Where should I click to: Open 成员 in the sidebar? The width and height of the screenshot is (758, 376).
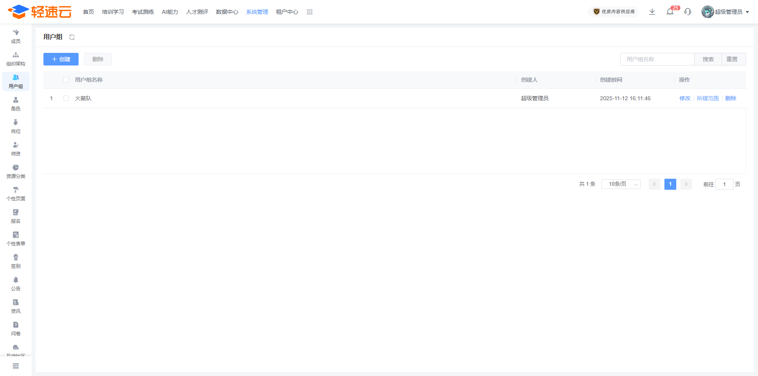point(16,36)
